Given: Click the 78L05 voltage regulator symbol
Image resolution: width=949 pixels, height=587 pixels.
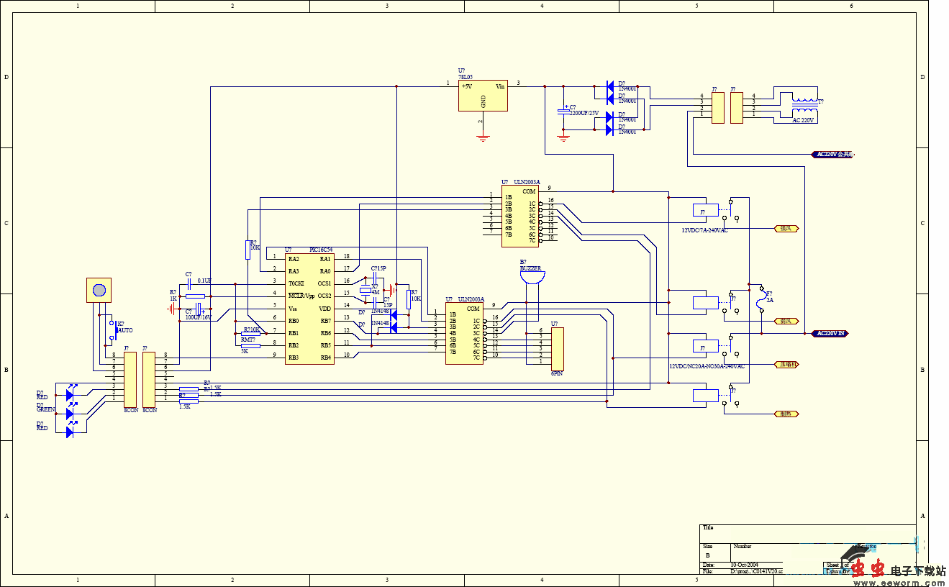Looking at the screenshot, I should (x=483, y=96).
